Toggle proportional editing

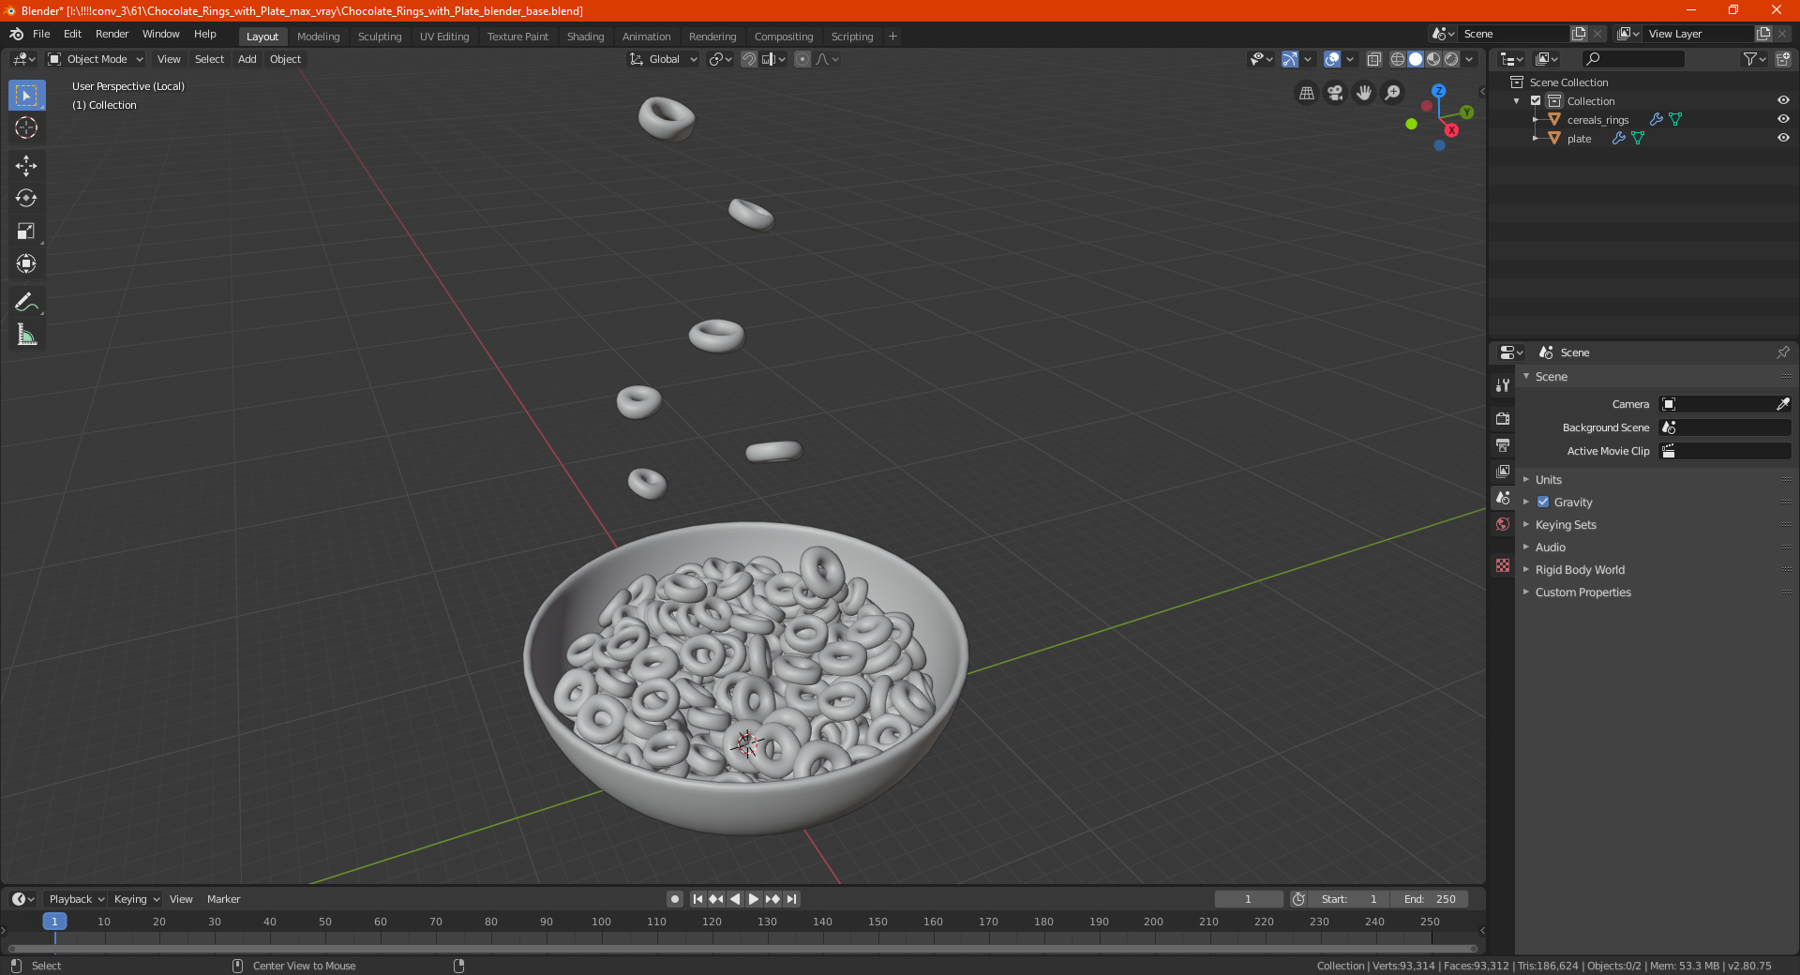click(x=802, y=59)
